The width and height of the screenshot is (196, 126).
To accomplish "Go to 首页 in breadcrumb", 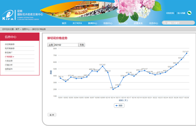I will click(17, 29).
